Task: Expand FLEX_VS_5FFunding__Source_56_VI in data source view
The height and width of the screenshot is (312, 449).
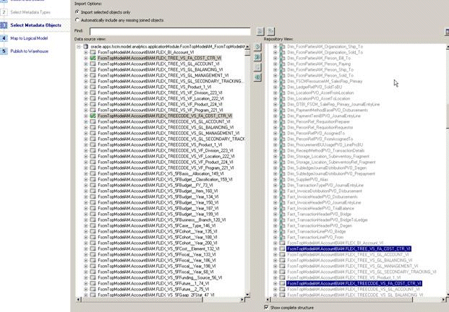Action: [x=85, y=277]
